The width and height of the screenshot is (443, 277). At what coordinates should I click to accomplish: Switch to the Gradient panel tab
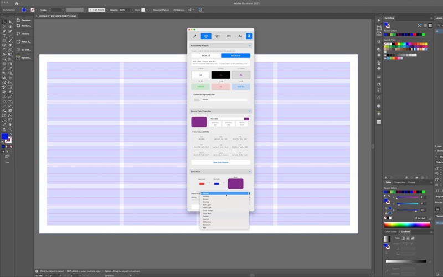[405, 232]
